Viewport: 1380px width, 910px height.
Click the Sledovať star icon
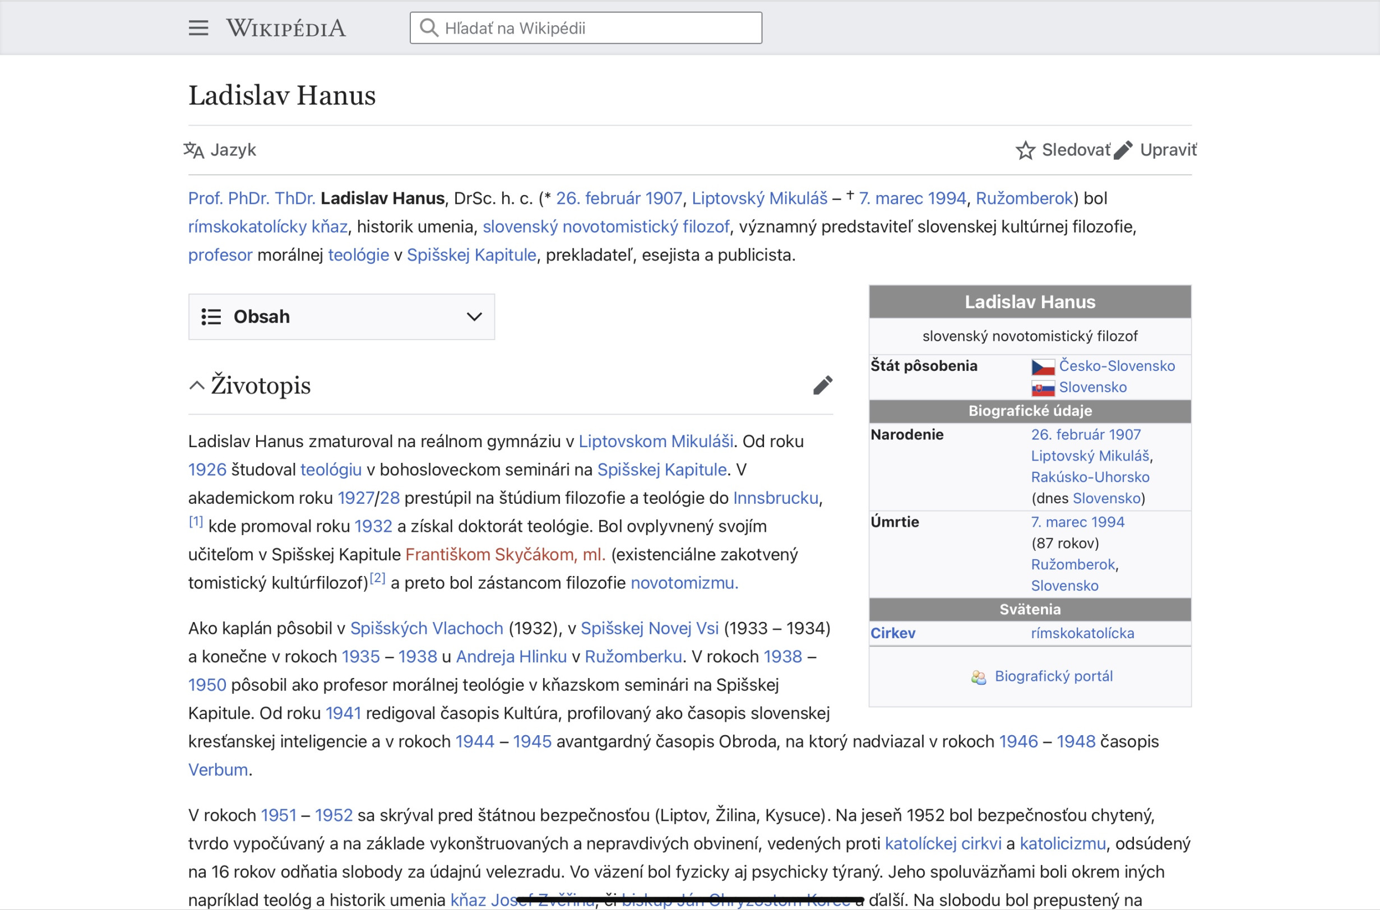[x=1025, y=150]
